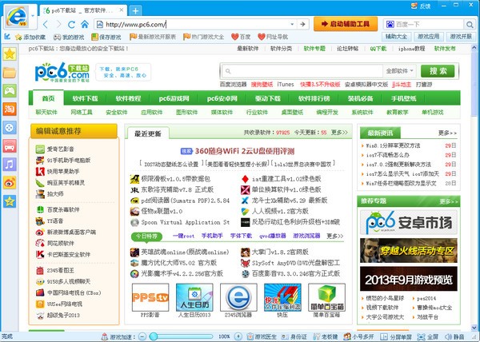Reload the page with the refresh icon
This screenshot has height=342, width=480.
point(72,24)
